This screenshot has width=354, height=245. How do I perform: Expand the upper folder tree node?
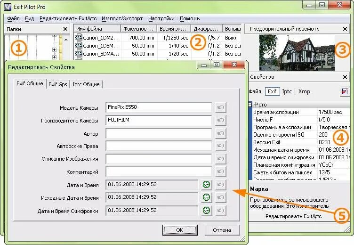(54, 50)
